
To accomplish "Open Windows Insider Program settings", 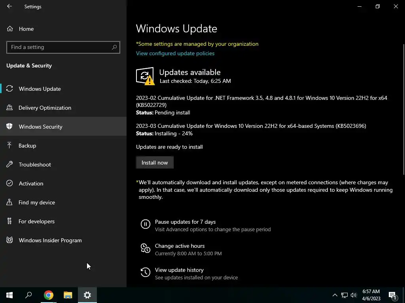I will tap(63, 240).
